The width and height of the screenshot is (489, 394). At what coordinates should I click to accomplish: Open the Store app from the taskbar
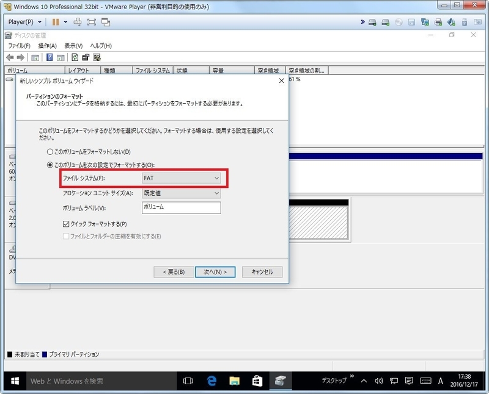(257, 381)
